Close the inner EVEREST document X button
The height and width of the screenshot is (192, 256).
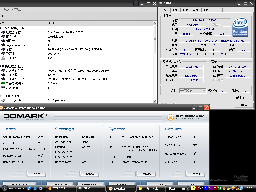pos(136,3)
